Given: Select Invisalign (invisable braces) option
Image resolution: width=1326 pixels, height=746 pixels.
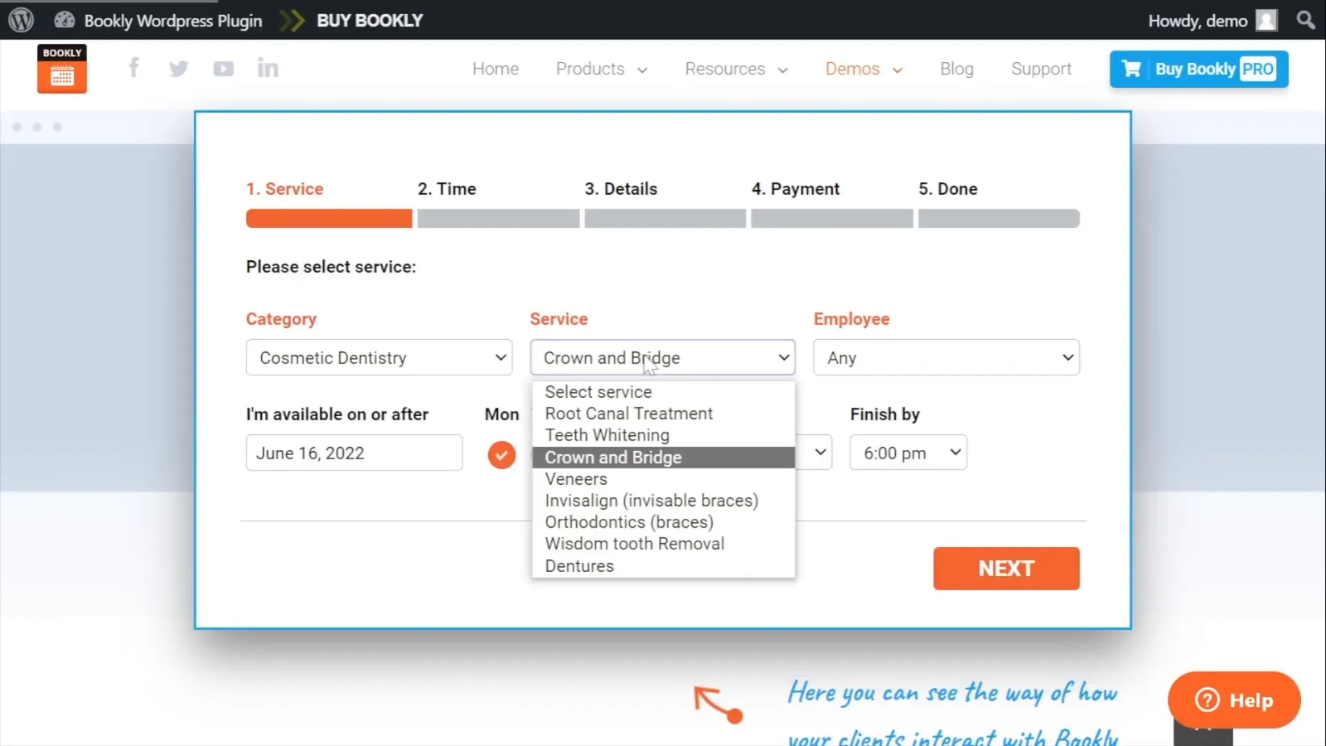Looking at the screenshot, I should 663,501.
